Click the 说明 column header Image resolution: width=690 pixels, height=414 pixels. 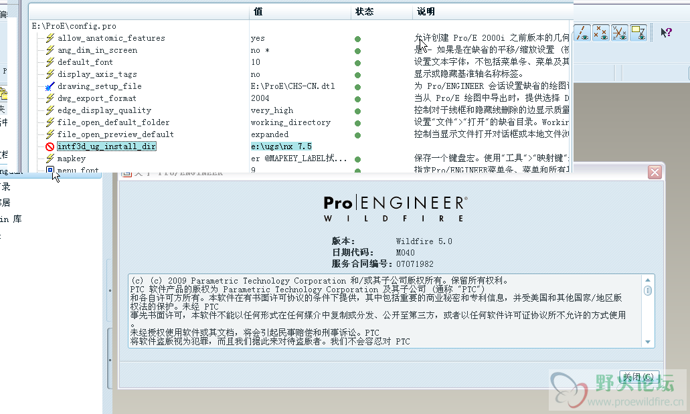pos(493,12)
